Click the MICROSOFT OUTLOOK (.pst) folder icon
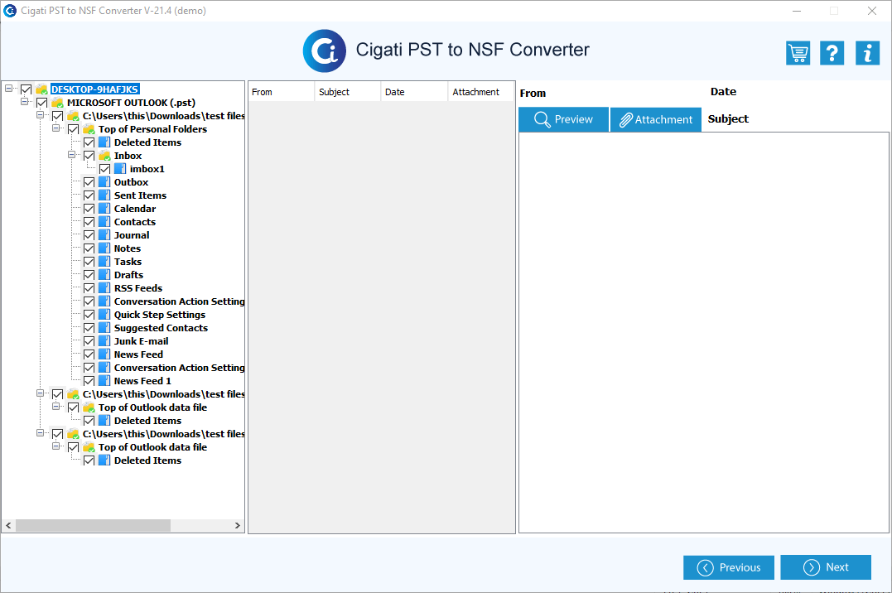 tap(57, 103)
